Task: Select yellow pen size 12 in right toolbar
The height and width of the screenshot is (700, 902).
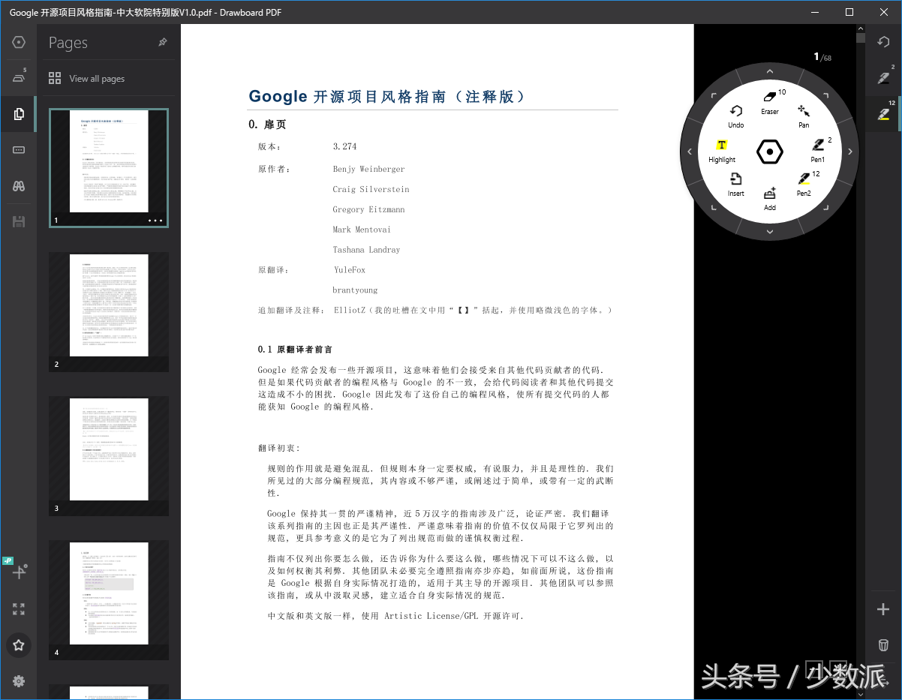Action: [884, 114]
